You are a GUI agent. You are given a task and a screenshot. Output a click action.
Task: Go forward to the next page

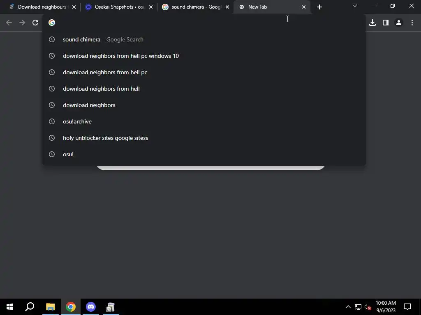(x=22, y=23)
